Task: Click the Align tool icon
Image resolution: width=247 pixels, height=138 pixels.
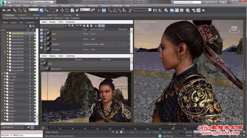Action: (x=160, y=10)
